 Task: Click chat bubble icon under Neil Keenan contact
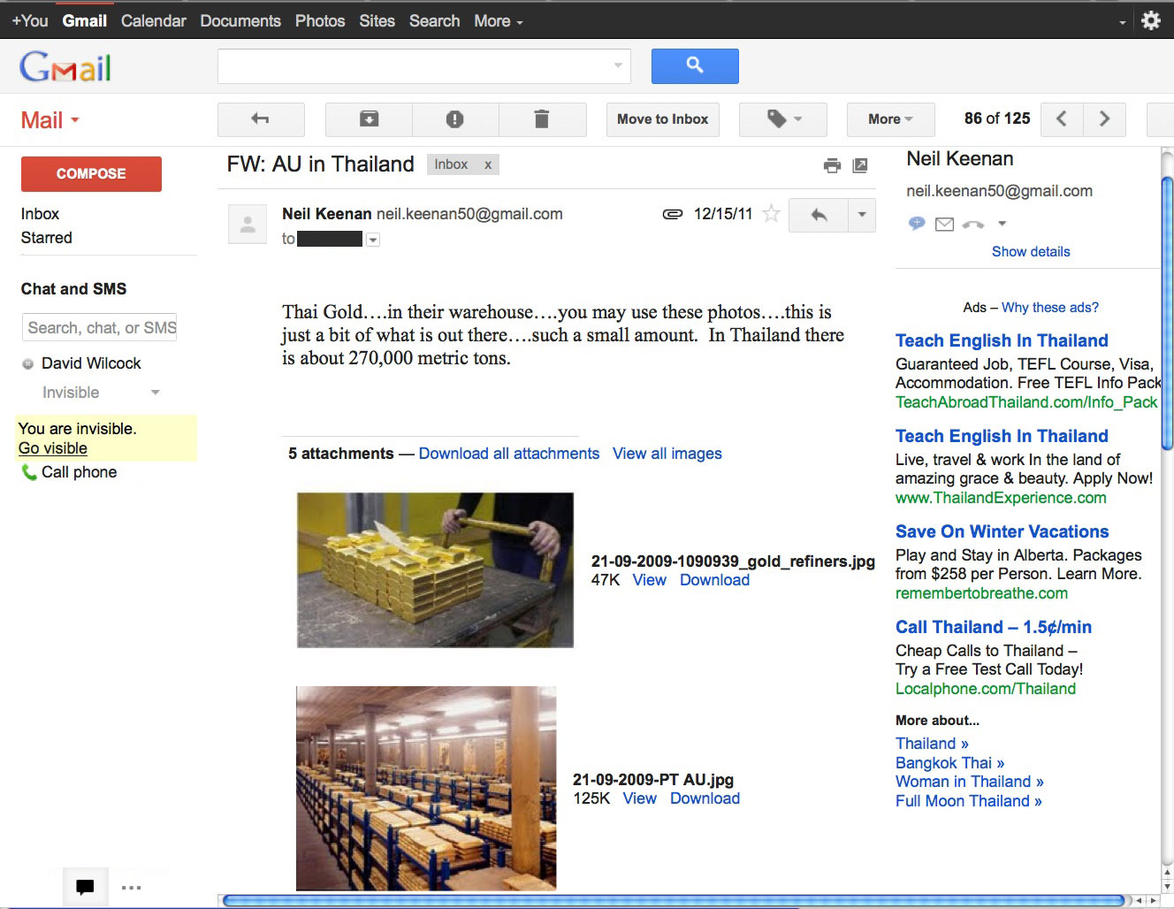[917, 224]
